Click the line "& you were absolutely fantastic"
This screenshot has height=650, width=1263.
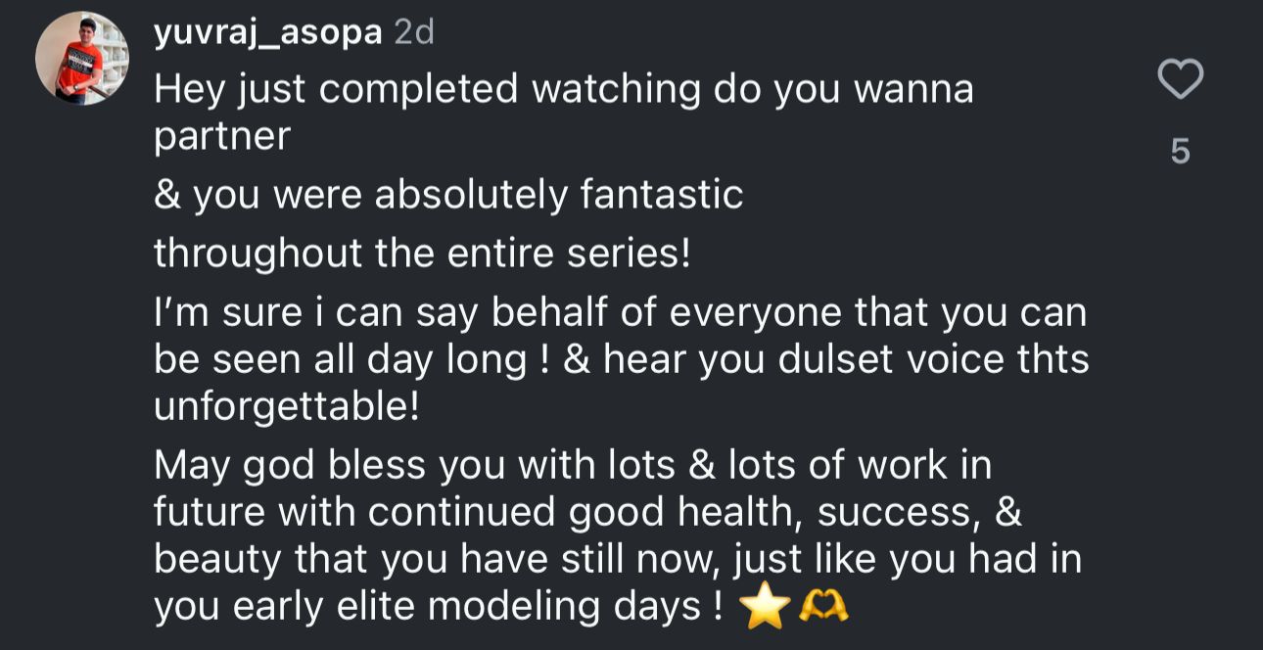pos(447,194)
